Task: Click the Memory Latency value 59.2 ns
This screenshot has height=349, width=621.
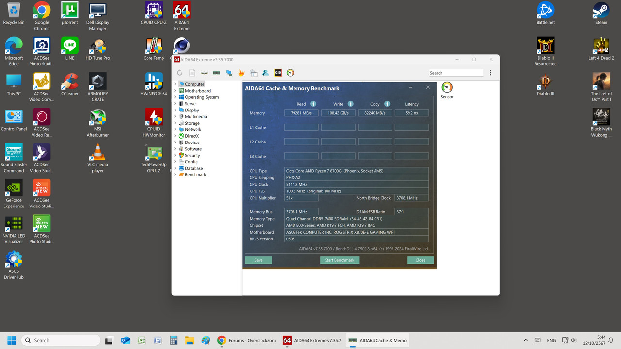Action: tap(412, 113)
